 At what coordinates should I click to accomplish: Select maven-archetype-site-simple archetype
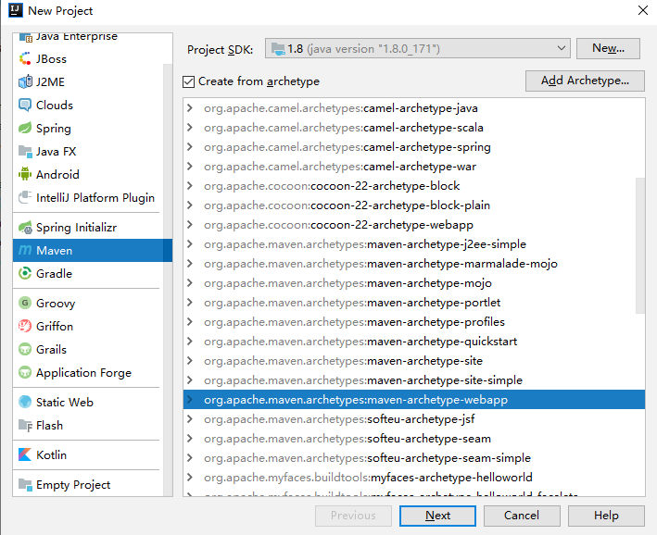pyautogui.click(x=414, y=380)
